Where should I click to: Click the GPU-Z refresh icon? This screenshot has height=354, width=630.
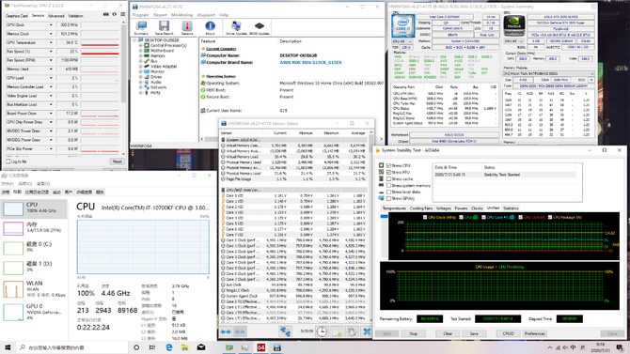point(115,14)
